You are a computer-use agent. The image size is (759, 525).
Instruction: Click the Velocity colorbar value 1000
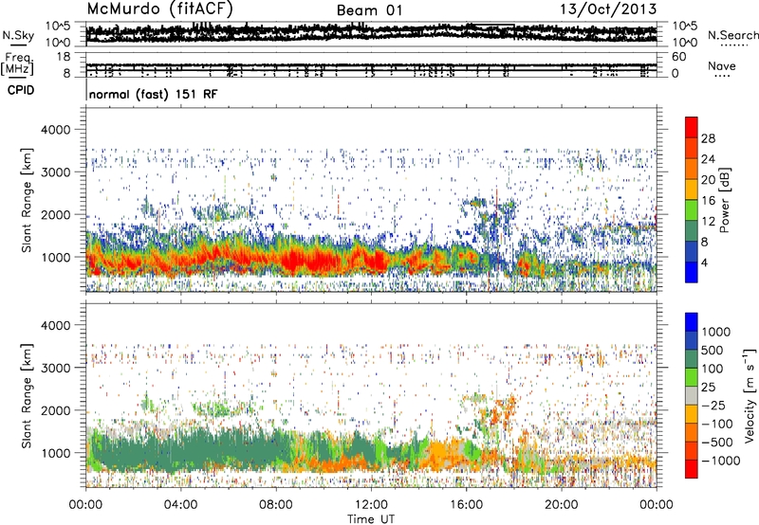click(x=715, y=332)
